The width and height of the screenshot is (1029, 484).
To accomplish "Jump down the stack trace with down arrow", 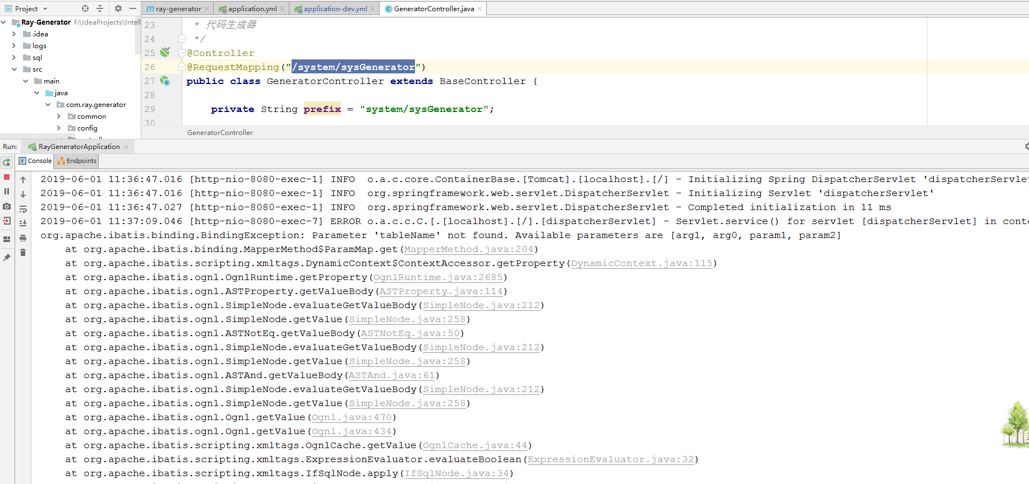I will click(23, 194).
